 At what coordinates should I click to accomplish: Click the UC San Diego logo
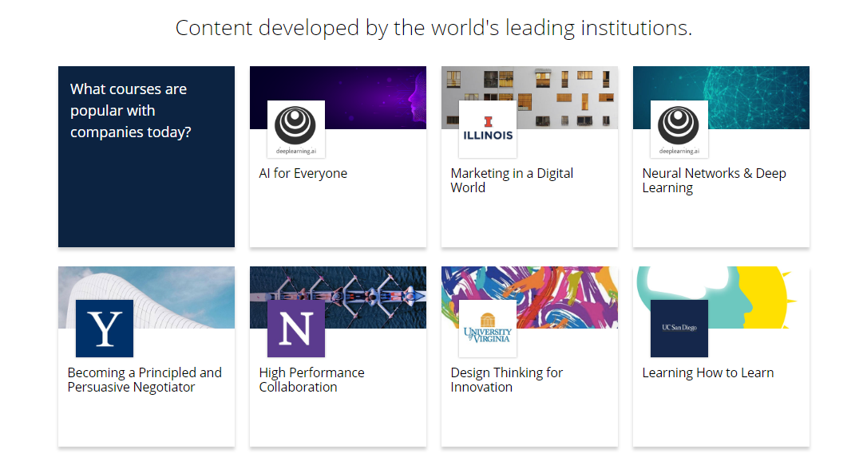(679, 329)
